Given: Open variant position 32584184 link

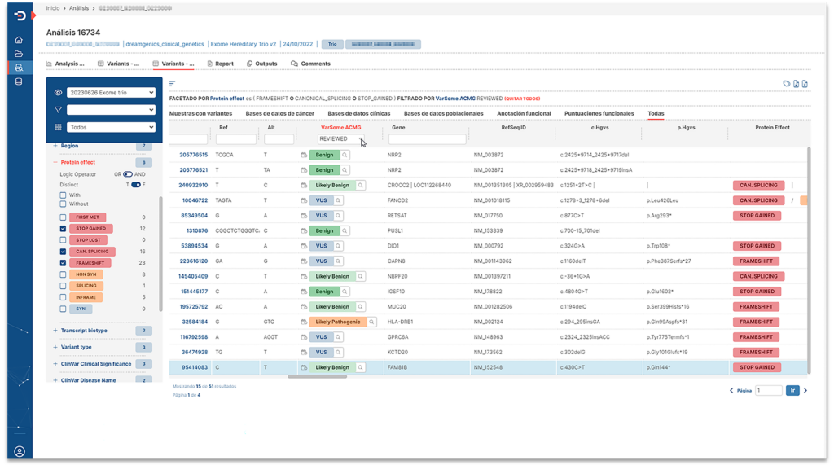Looking at the screenshot, I should pos(195,322).
